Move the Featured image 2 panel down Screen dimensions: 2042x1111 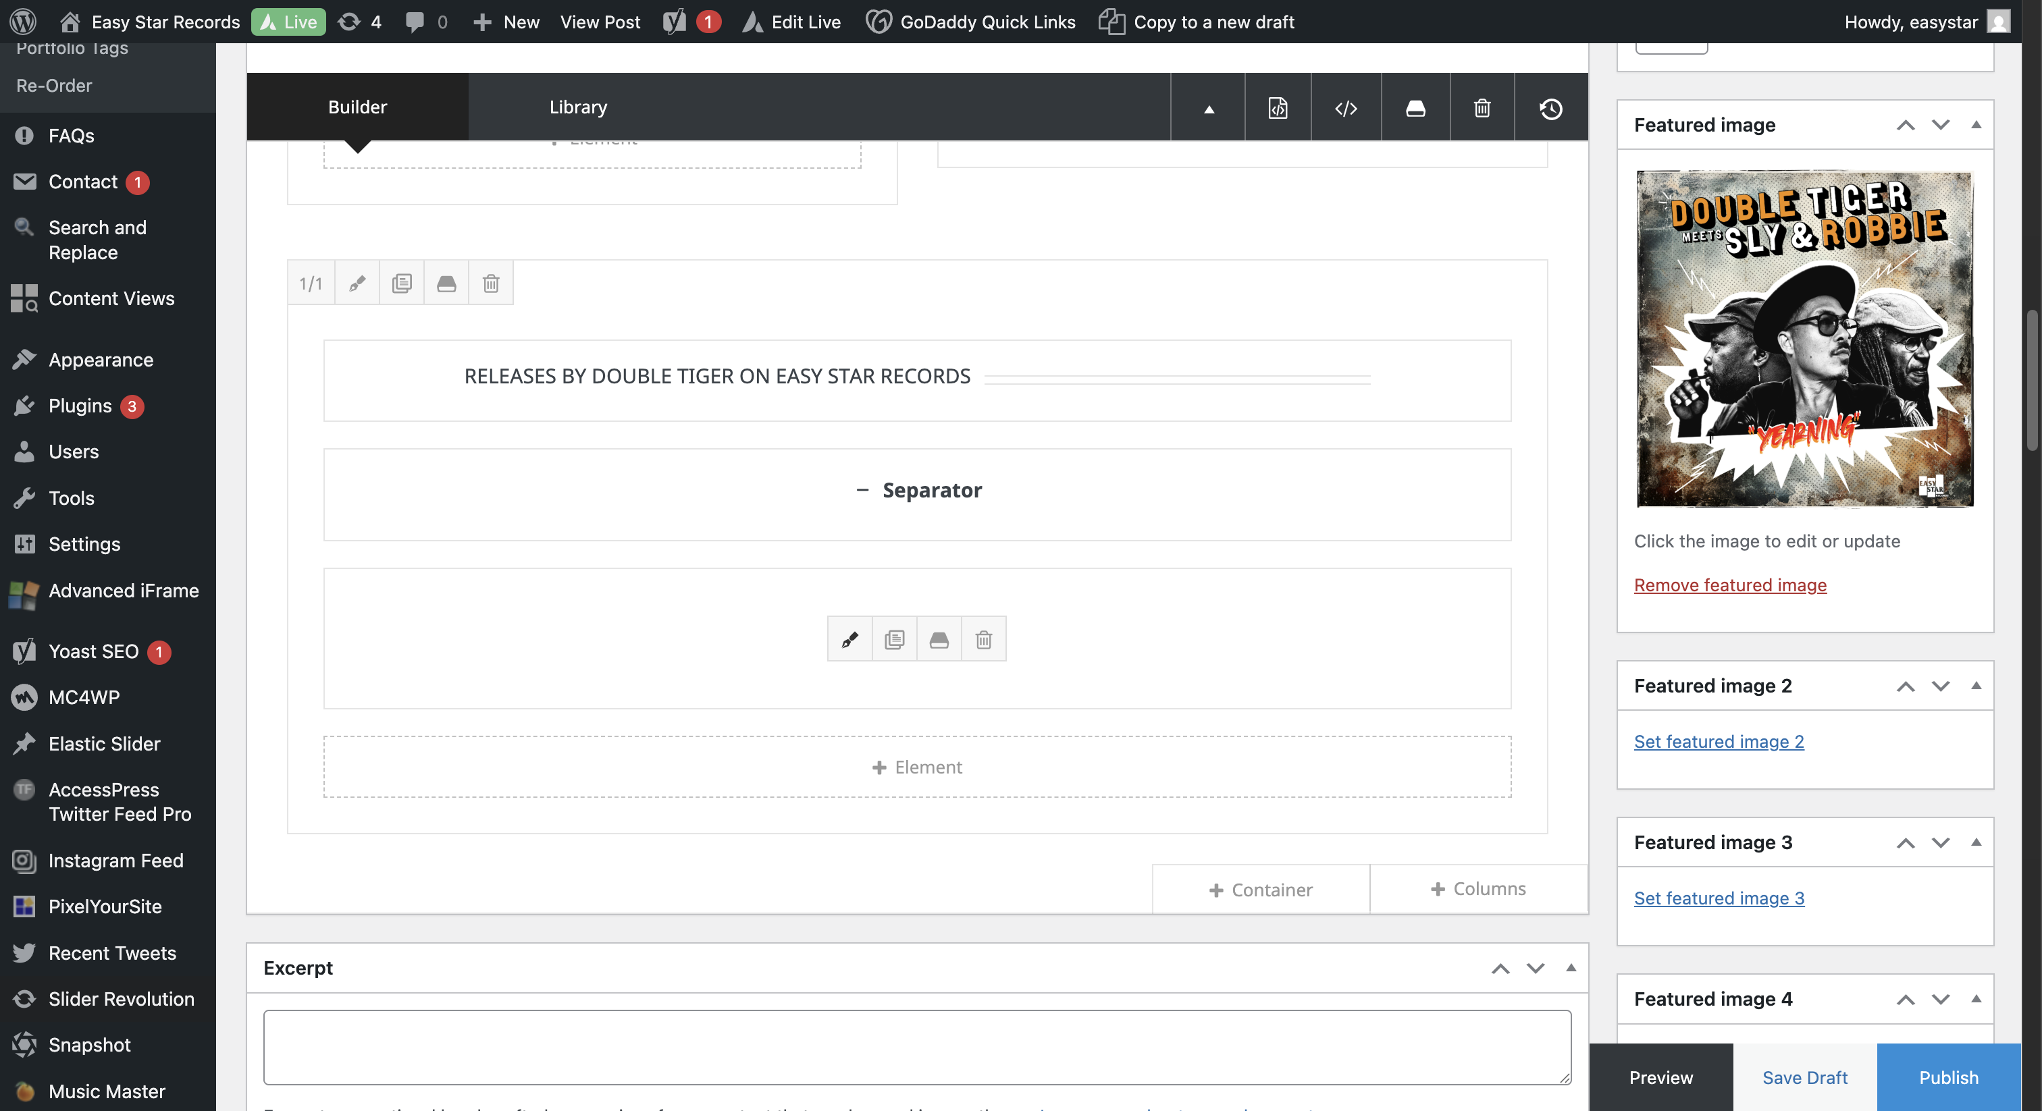coord(1940,686)
